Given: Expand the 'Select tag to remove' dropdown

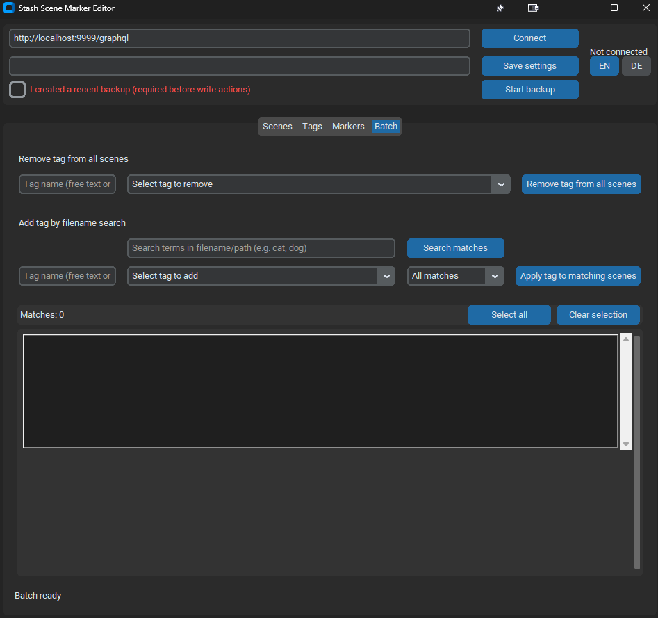Looking at the screenshot, I should (x=501, y=184).
